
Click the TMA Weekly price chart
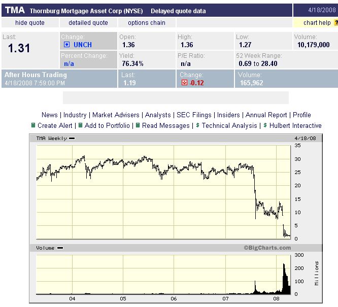(163, 192)
